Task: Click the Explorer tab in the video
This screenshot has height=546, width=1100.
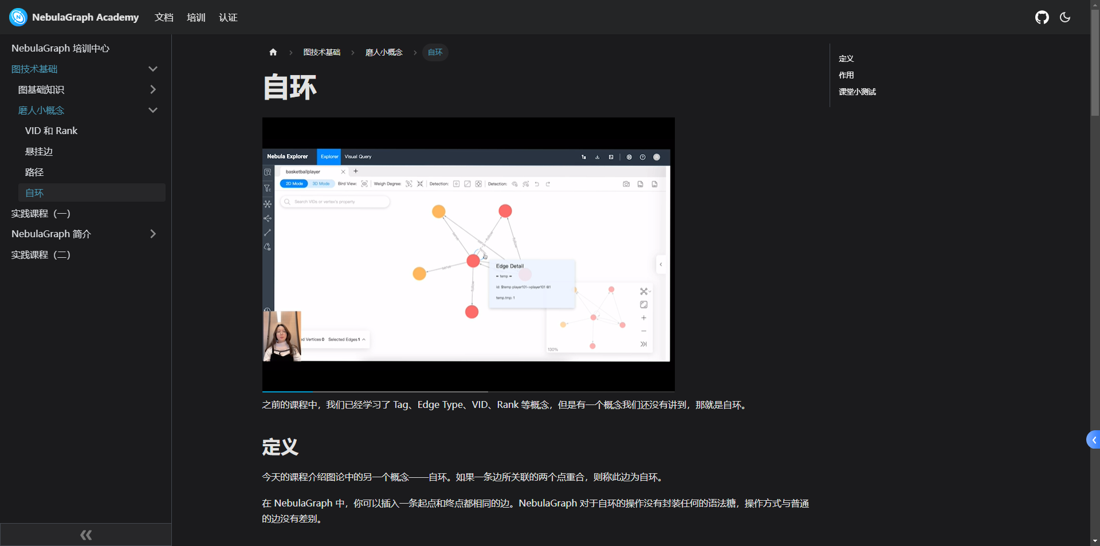Action: point(329,156)
